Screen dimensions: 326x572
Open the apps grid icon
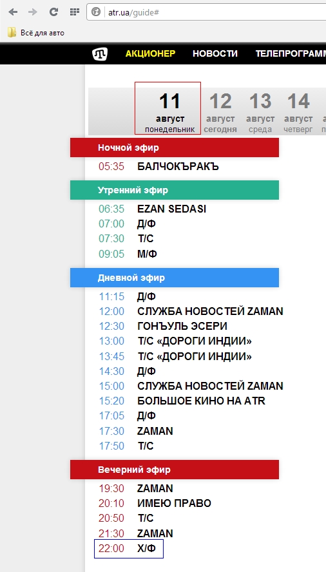pyautogui.click(x=75, y=12)
